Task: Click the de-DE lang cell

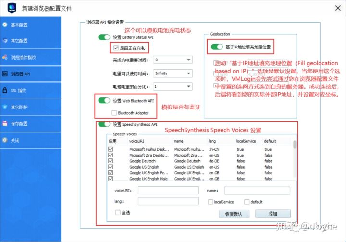Action: pos(214,161)
